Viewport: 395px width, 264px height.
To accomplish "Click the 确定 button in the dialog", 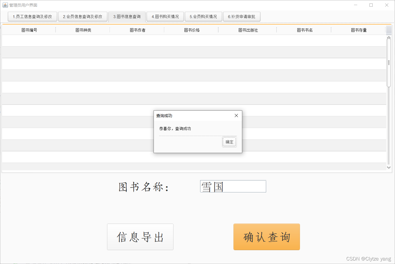I will click(229, 142).
